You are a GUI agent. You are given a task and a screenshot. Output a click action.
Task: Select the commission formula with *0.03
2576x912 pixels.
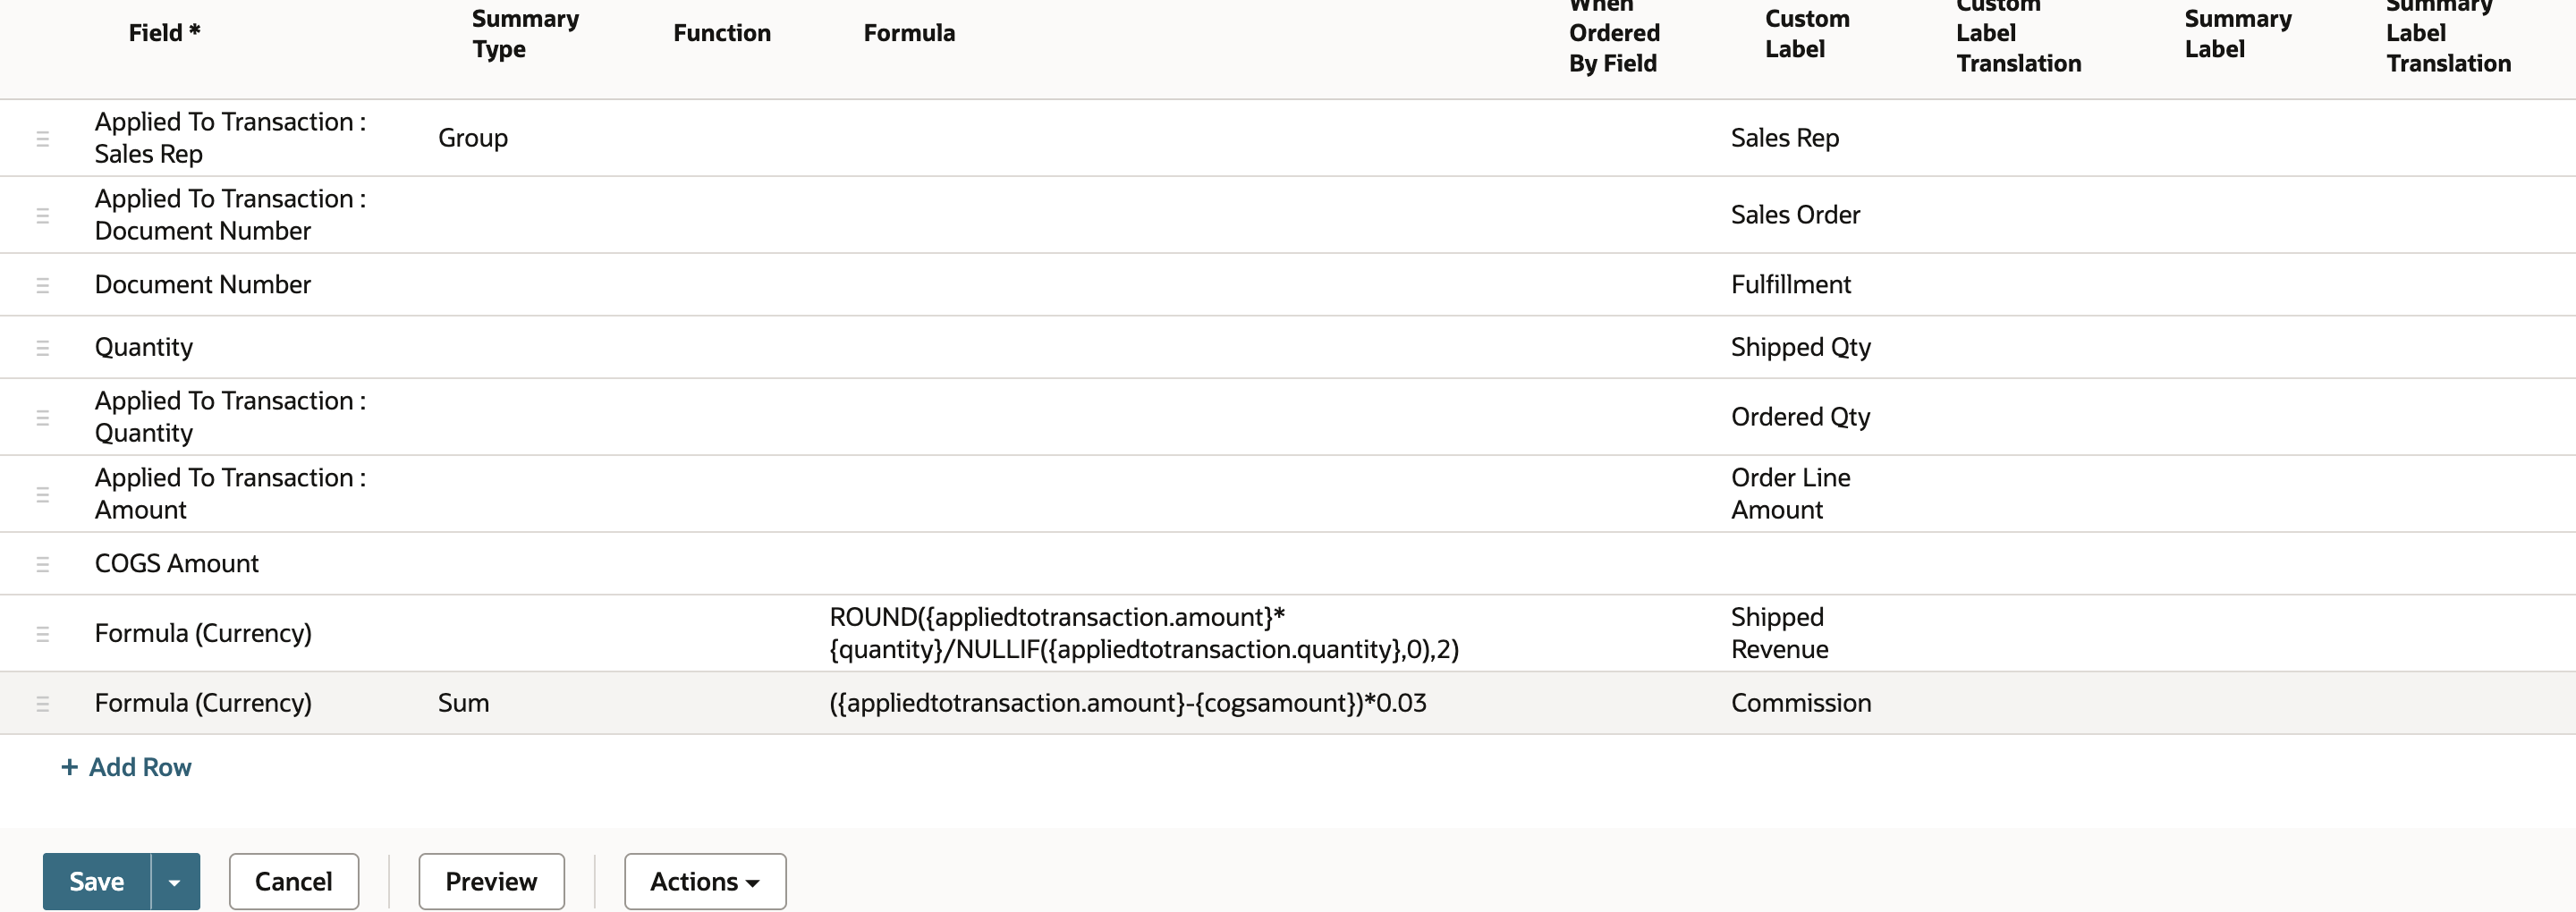pyautogui.click(x=1128, y=703)
